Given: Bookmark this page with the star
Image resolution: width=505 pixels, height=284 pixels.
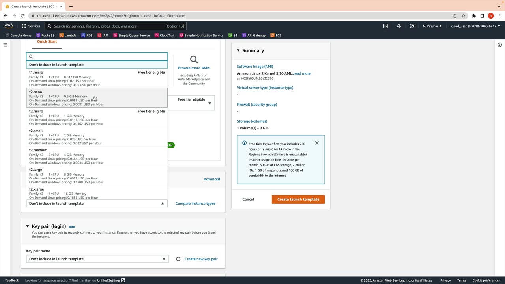Looking at the screenshot, I should coord(464,16).
